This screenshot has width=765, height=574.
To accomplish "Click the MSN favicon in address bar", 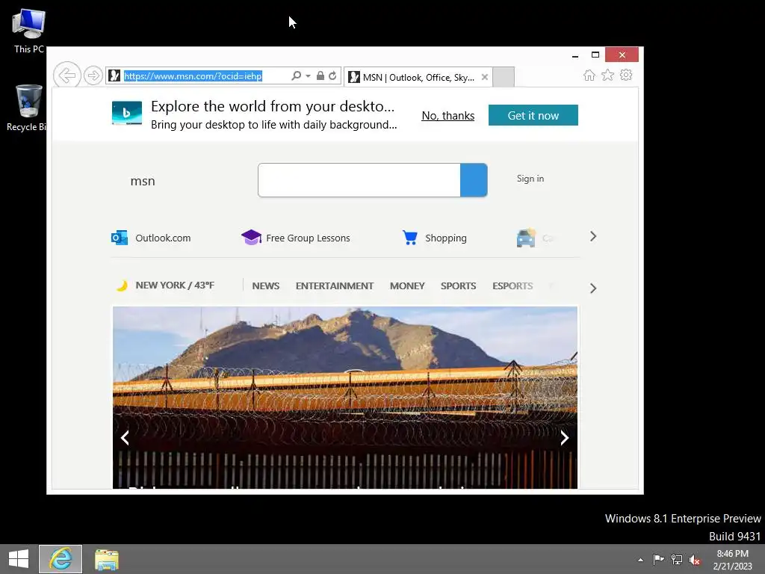I will click(x=114, y=75).
